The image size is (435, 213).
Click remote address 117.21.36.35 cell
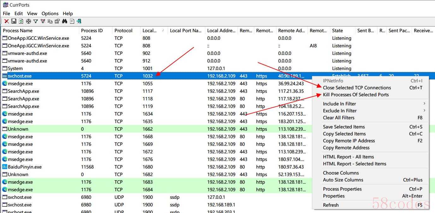291,91
